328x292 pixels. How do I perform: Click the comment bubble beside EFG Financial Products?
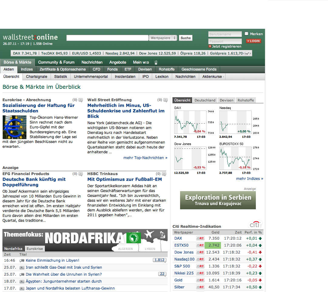81,174
